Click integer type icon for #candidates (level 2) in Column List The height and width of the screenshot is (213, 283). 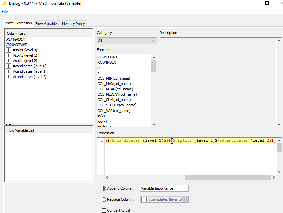9,77
